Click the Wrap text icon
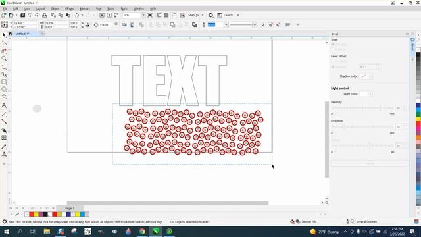This screenshot has height=237, width=421. 288,25
